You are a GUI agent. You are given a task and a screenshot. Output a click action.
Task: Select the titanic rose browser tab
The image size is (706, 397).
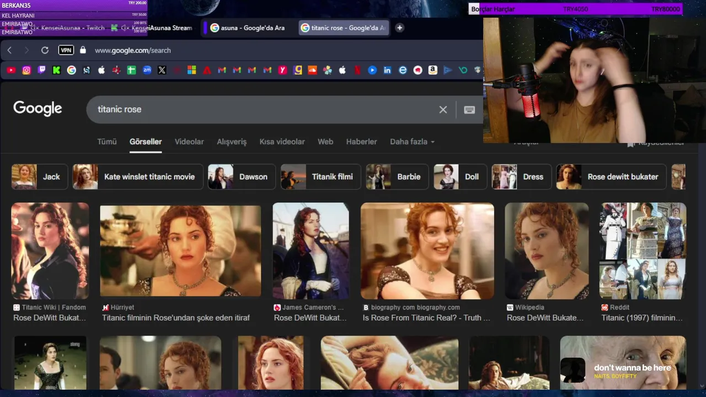point(344,28)
